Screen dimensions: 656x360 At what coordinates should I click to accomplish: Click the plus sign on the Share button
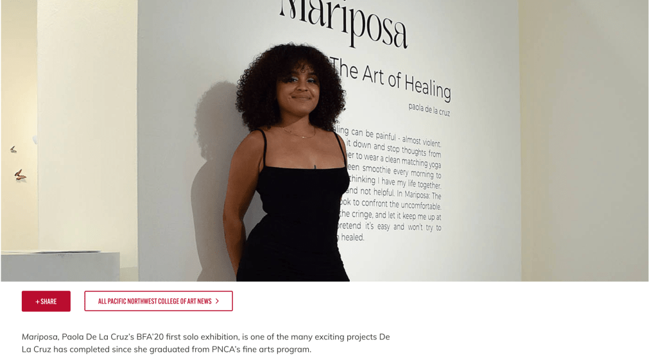37,302
